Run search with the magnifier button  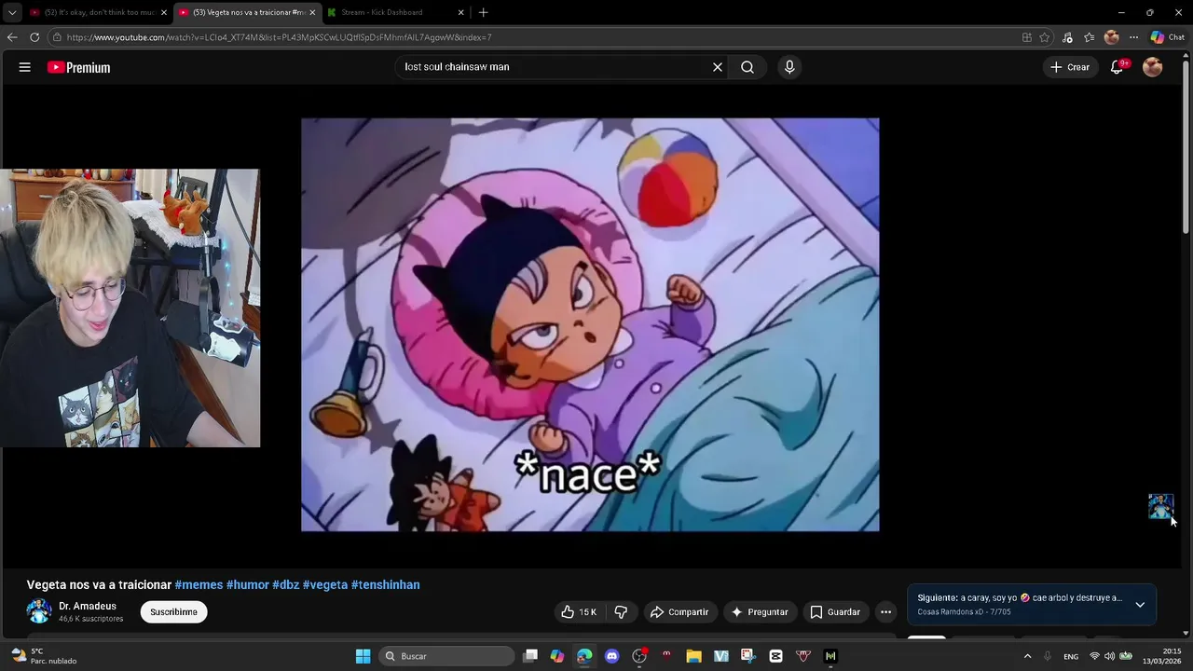point(747,67)
